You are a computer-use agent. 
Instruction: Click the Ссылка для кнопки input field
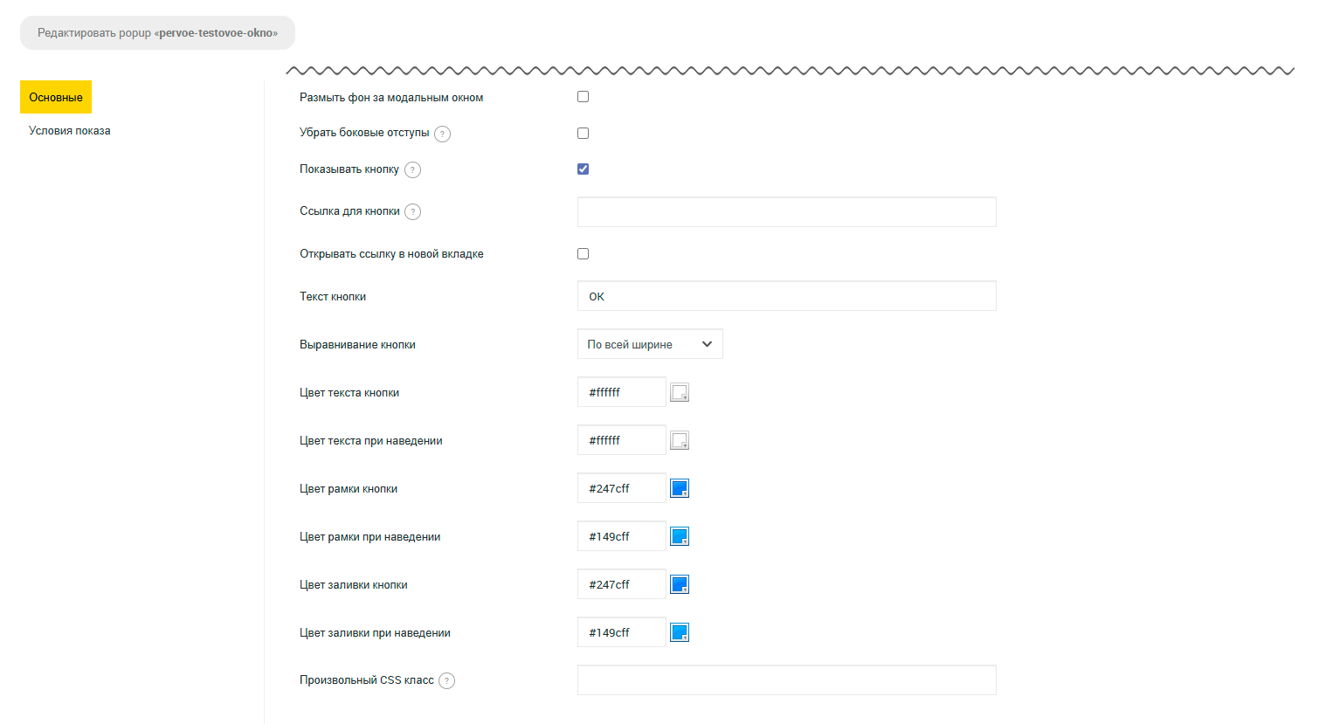786,212
